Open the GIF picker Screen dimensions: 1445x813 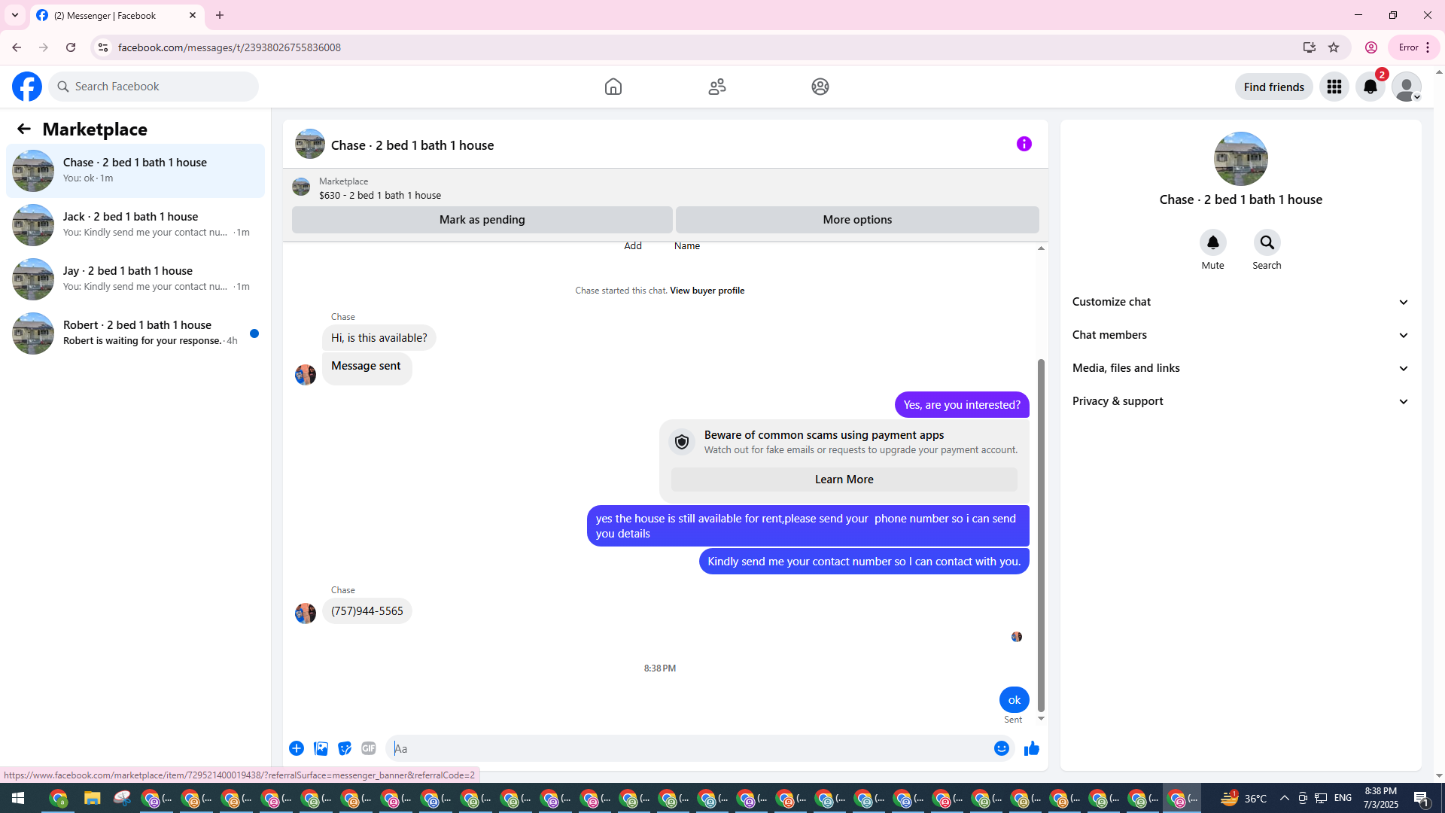368,748
